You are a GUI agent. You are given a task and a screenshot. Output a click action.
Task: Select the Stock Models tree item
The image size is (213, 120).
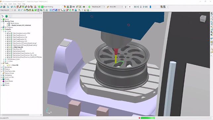pyautogui.click(x=9, y=81)
